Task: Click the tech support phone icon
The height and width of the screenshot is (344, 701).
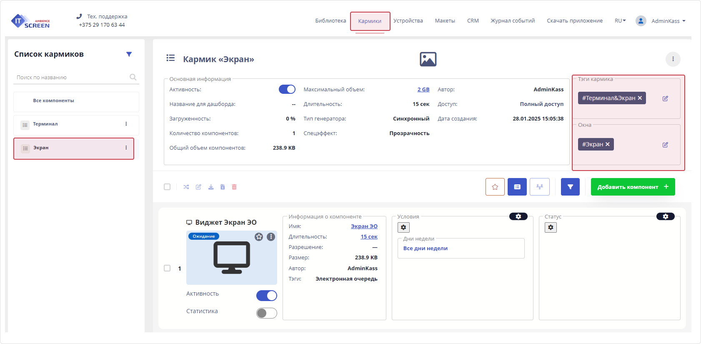Action: tap(79, 16)
